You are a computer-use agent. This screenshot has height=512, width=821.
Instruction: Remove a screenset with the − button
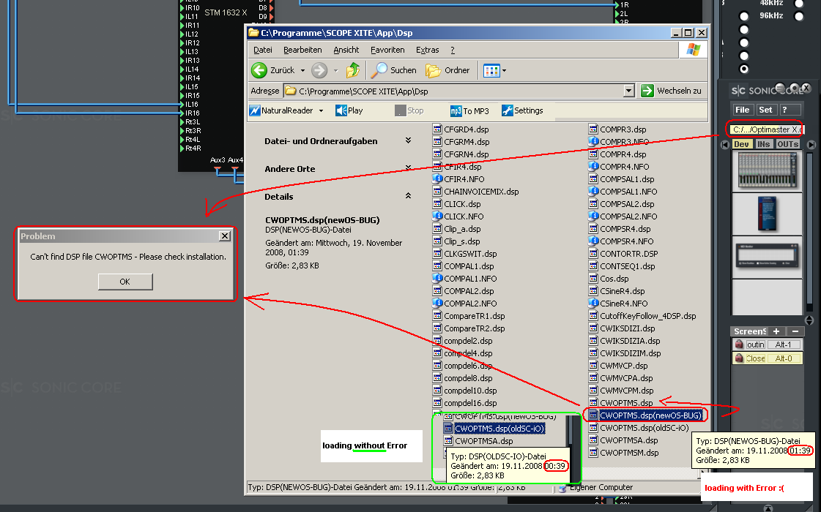point(795,331)
